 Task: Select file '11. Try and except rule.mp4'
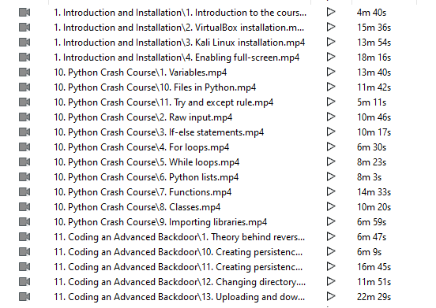click(163, 102)
